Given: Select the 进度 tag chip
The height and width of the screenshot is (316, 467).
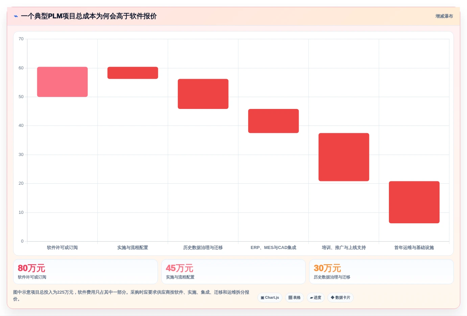Looking at the screenshot, I should click(316, 298).
